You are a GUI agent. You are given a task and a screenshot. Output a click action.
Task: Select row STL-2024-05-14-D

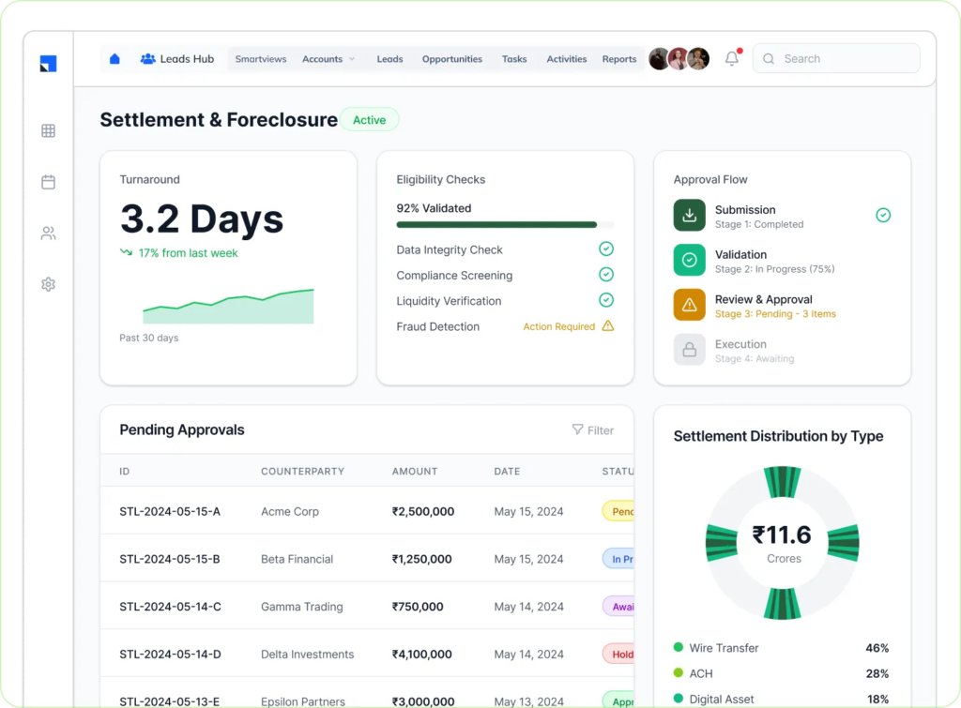(x=367, y=655)
